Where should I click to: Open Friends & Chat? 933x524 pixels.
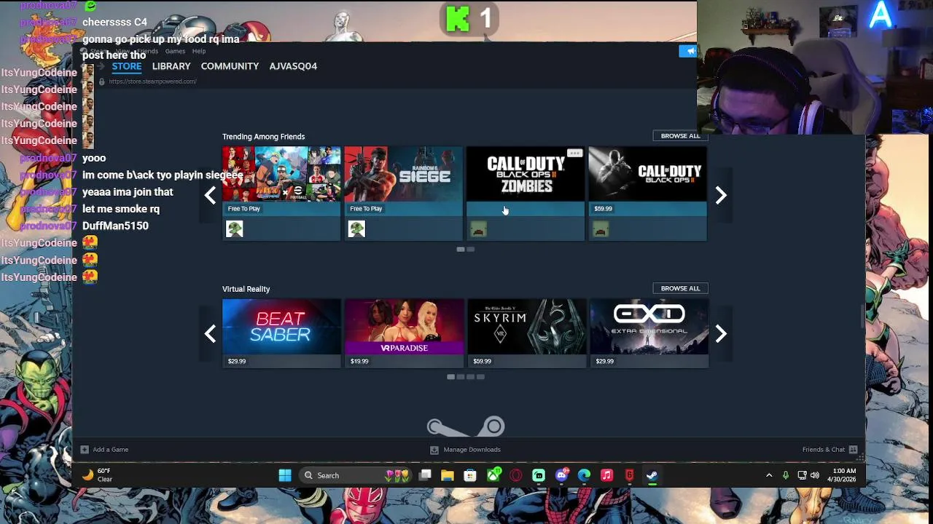pyautogui.click(x=824, y=450)
